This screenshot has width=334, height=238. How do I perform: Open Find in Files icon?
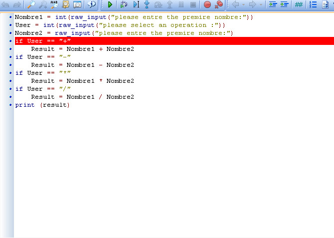point(66,4)
